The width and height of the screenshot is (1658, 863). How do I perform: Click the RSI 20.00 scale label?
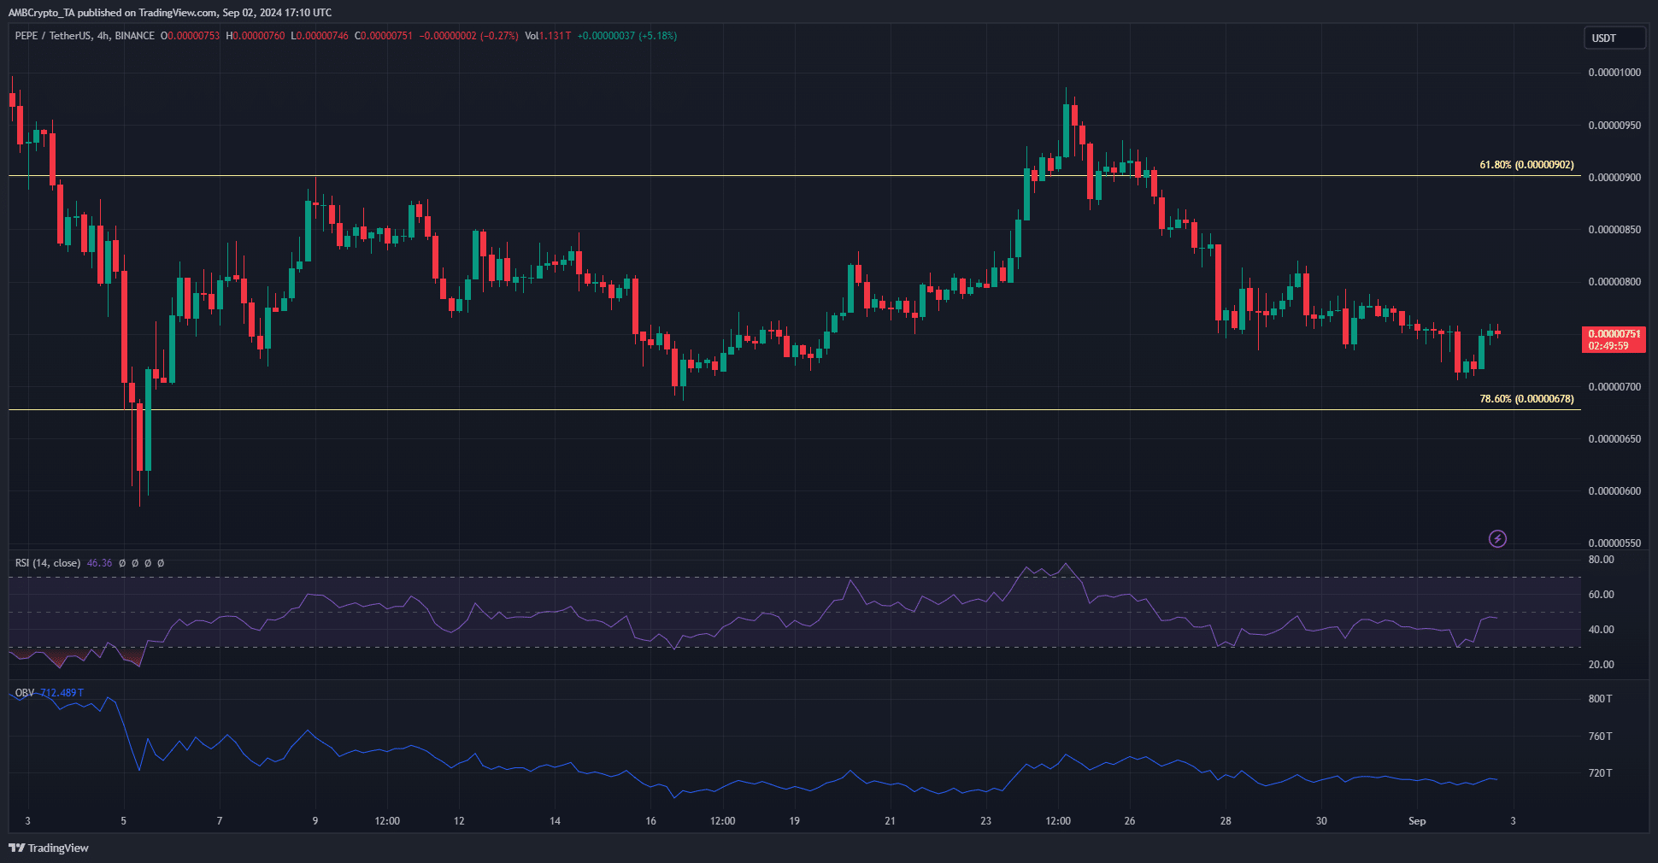click(x=1601, y=665)
